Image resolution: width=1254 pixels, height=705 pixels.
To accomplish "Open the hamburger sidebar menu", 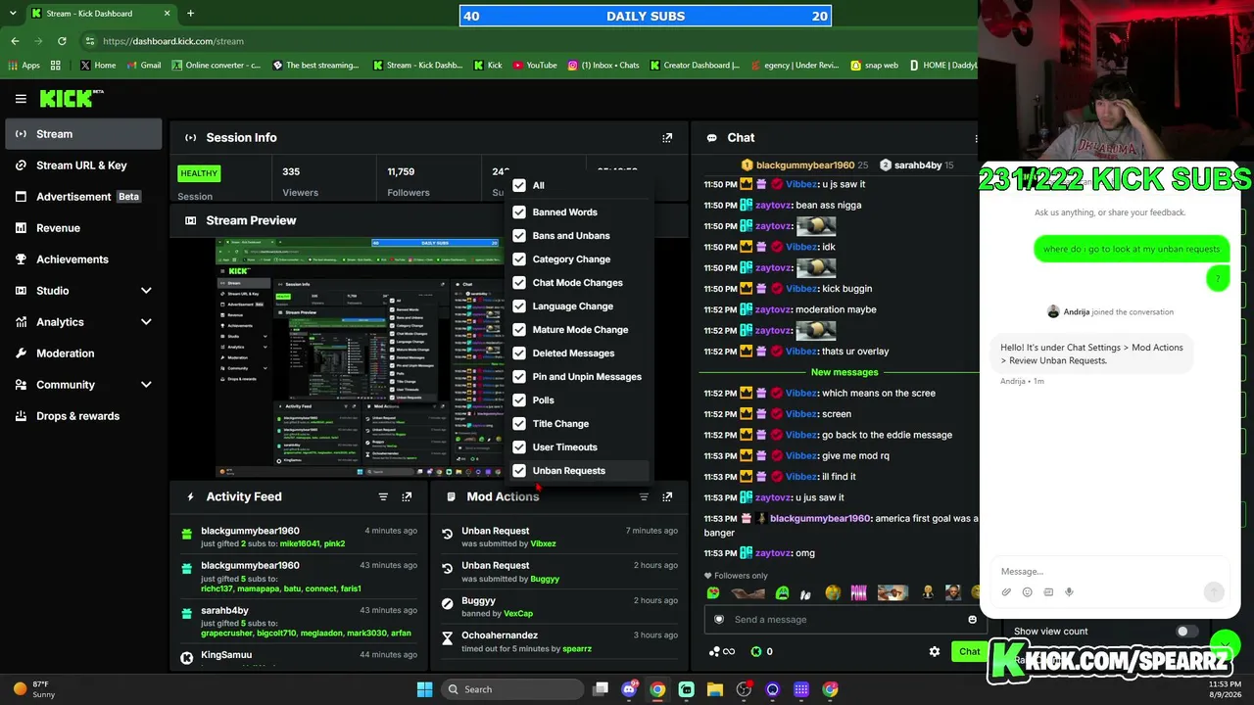I will coord(21,99).
